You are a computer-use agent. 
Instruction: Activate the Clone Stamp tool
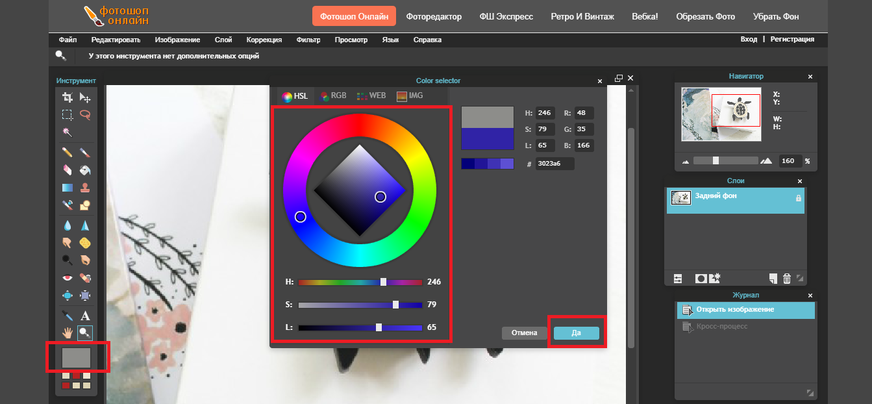[x=85, y=188]
